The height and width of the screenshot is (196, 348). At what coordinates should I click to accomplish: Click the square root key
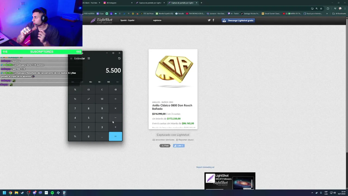point(102,99)
